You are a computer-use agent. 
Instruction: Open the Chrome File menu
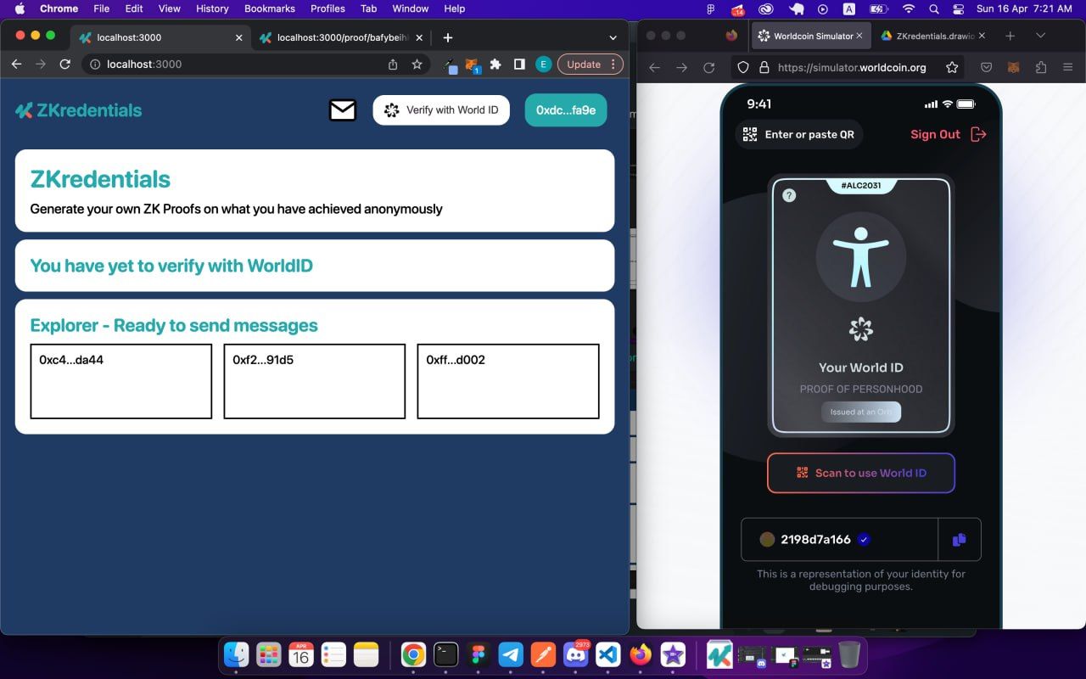click(101, 8)
